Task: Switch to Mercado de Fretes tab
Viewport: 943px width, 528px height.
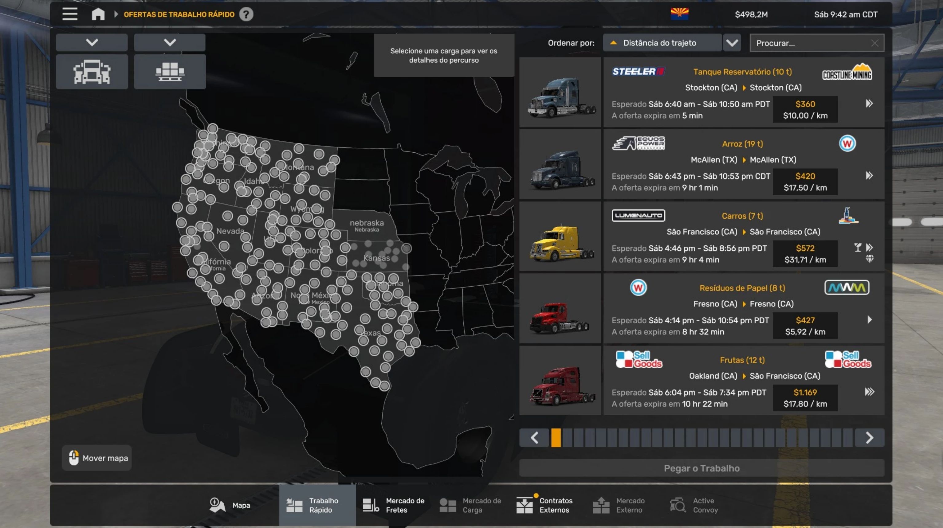Action: (394, 505)
